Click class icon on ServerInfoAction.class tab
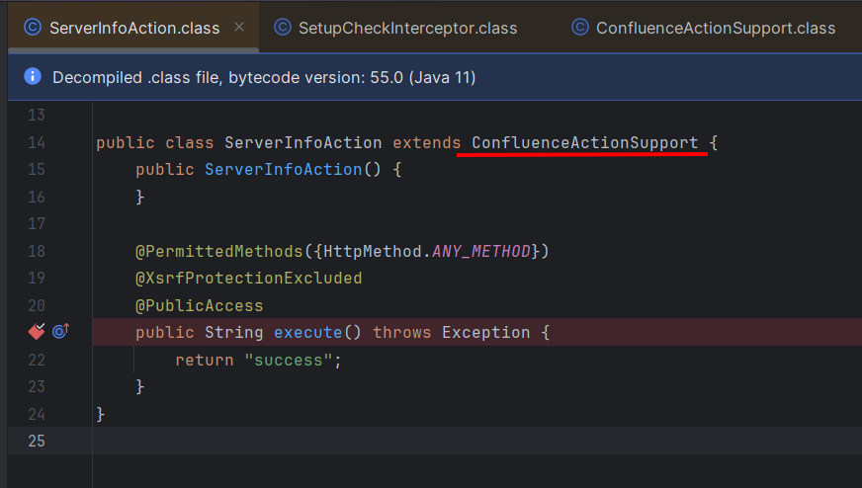Image resolution: width=862 pixels, height=488 pixels. coord(33,27)
